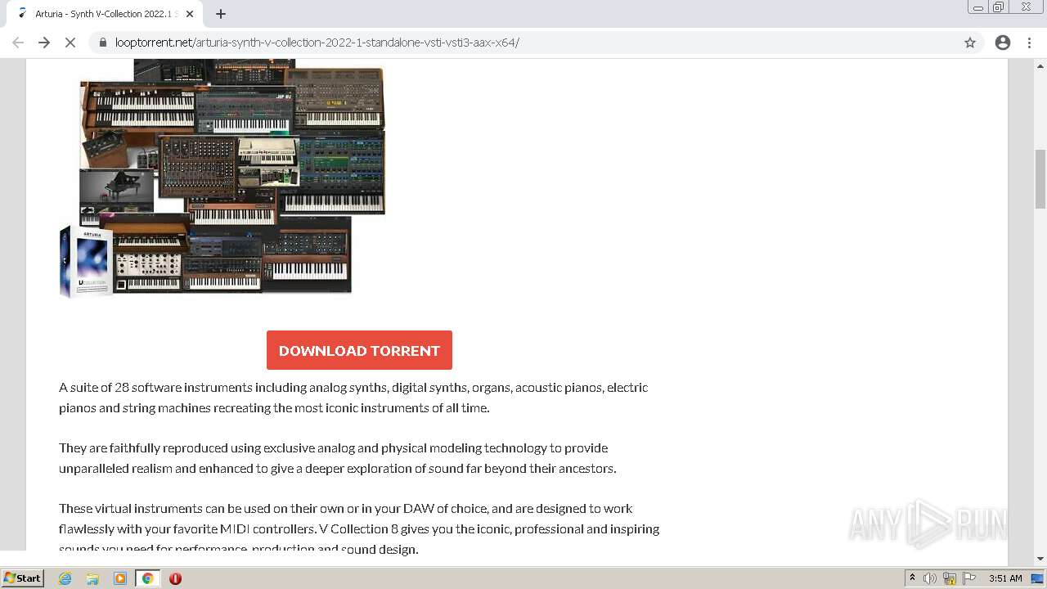The image size is (1047, 589).
Task: View site security lock information
Action: tap(102, 43)
